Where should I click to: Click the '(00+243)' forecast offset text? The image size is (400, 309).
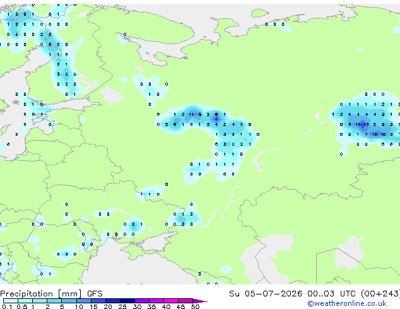[x=380, y=294]
